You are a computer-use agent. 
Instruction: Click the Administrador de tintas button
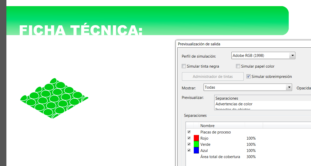[x=213, y=77]
